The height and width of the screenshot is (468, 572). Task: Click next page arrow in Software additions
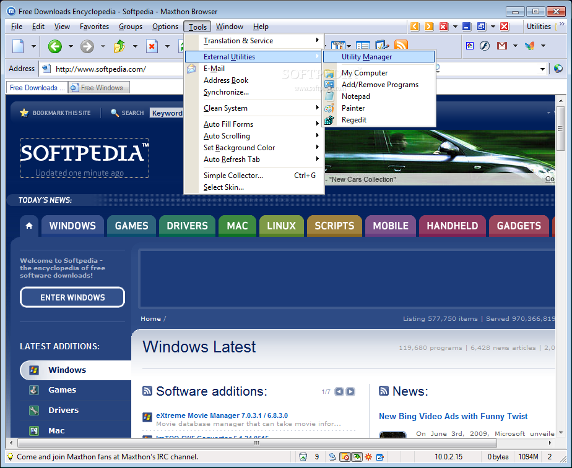(350, 391)
